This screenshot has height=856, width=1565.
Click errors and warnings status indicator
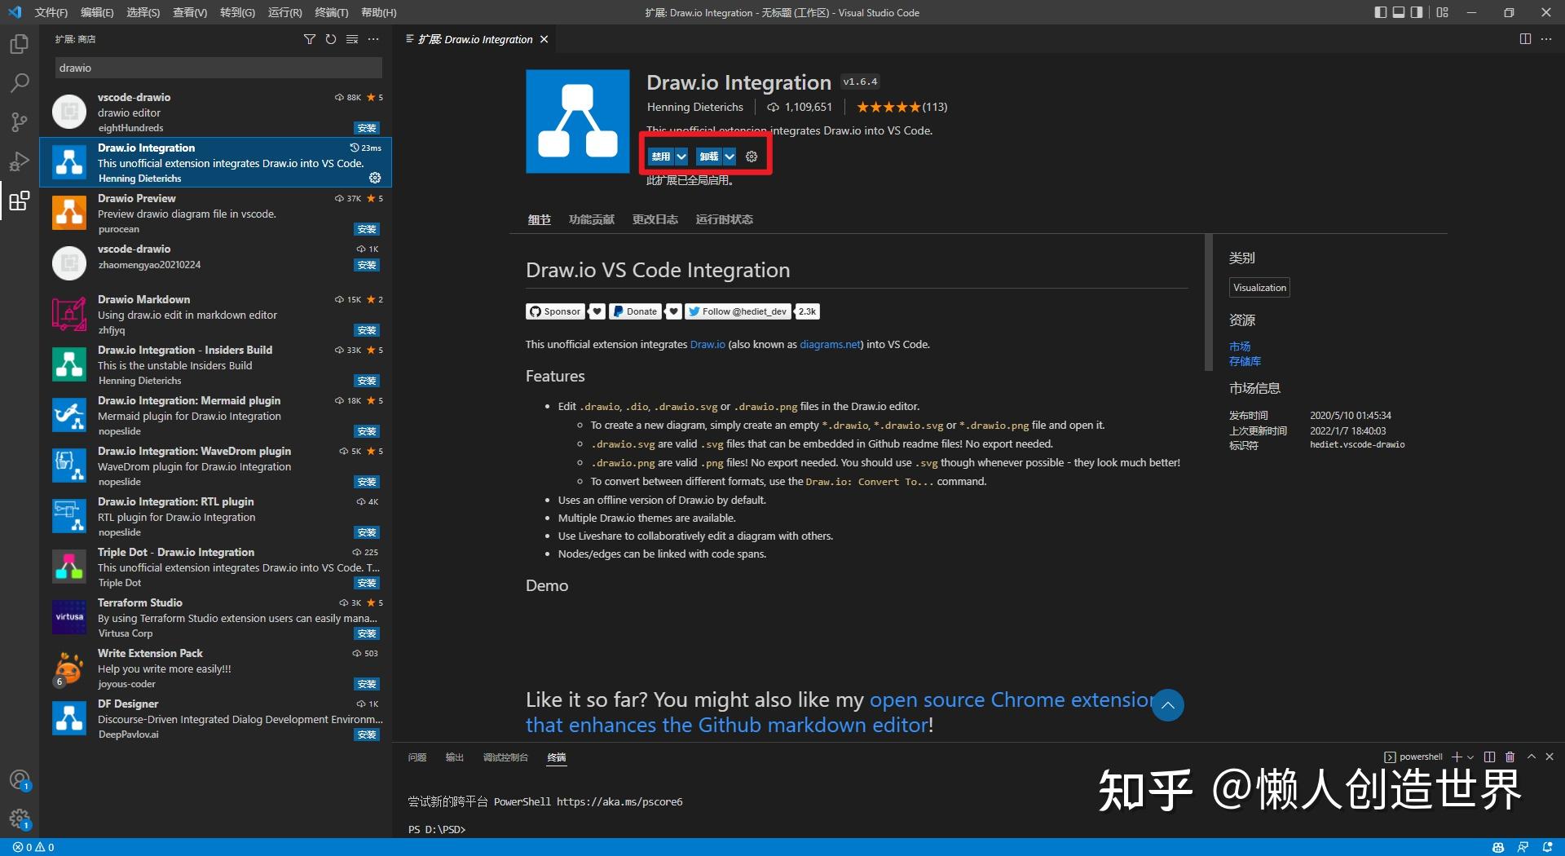pos(33,848)
